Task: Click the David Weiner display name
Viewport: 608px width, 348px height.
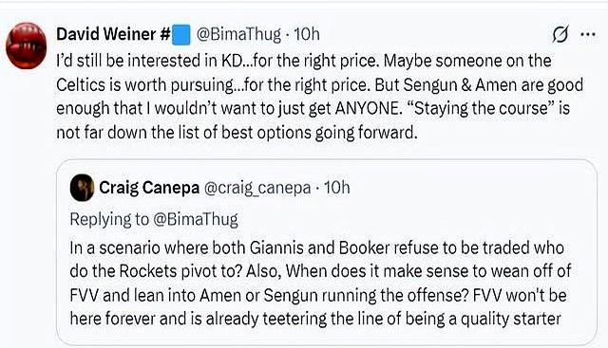Action: [108, 34]
